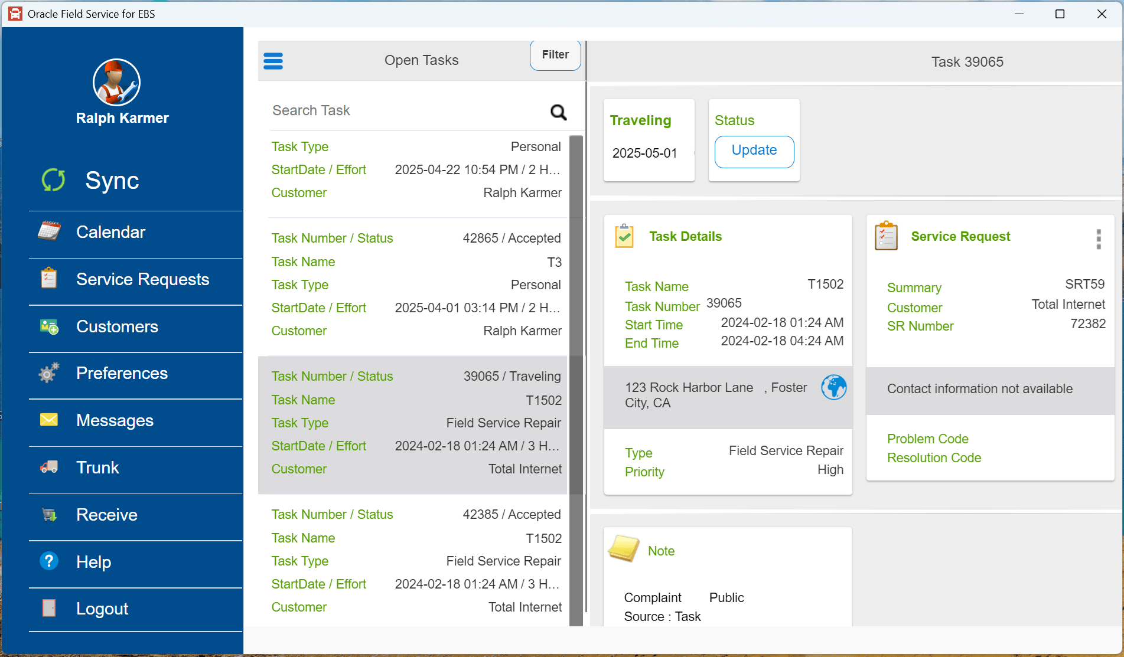Go to Customers in sidebar
This screenshot has width=1124, height=657.
[x=136, y=326]
